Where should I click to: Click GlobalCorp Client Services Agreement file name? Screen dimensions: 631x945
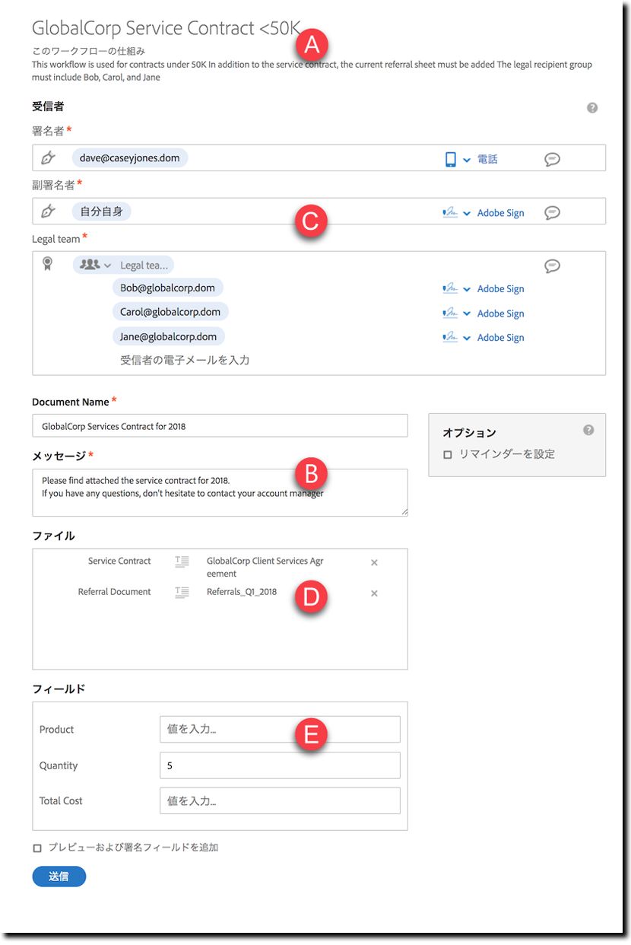[x=265, y=568]
